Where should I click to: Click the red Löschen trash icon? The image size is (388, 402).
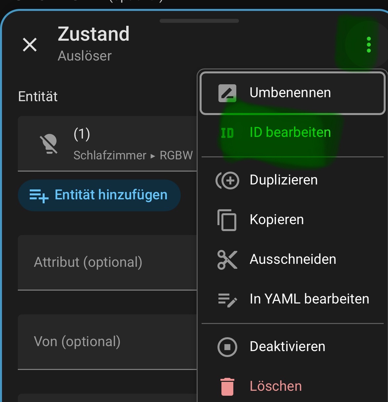pyautogui.click(x=227, y=386)
